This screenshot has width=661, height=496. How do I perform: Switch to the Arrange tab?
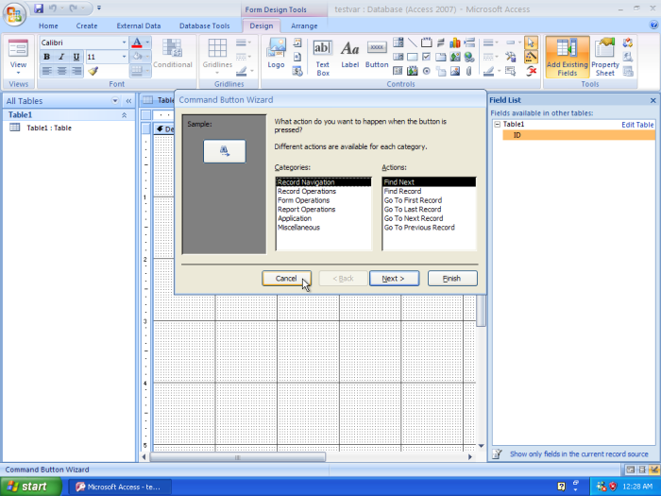(304, 26)
